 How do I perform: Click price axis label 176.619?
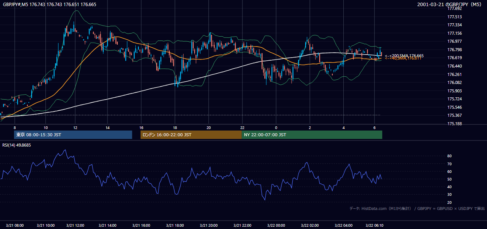pyautogui.click(x=454, y=58)
